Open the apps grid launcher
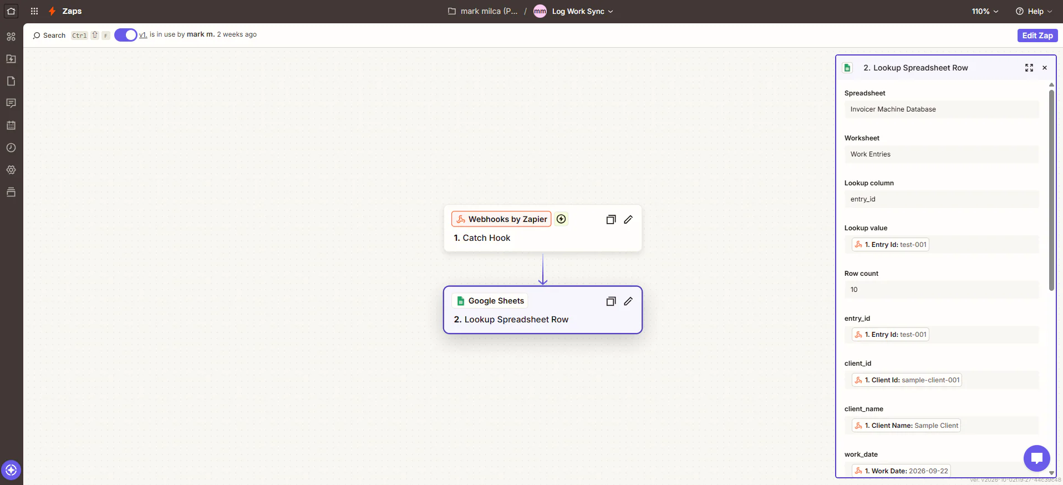The height and width of the screenshot is (485, 1063). (34, 11)
